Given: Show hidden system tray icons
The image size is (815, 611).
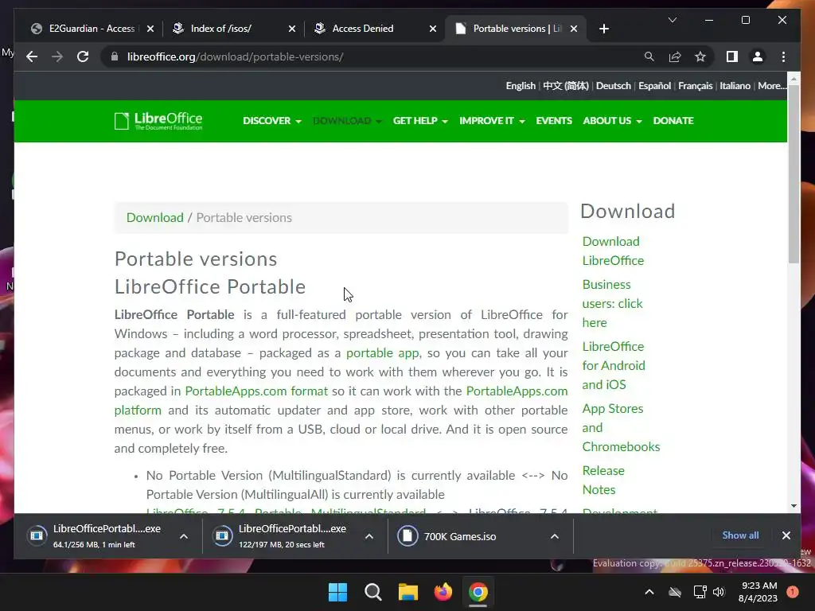Looking at the screenshot, I should [649, 592].
